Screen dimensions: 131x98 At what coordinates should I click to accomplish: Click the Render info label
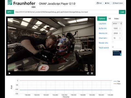(x=103, y=43)
